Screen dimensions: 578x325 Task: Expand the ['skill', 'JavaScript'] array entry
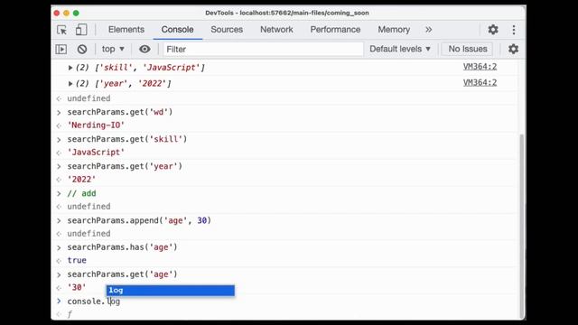tap(70, 68)
